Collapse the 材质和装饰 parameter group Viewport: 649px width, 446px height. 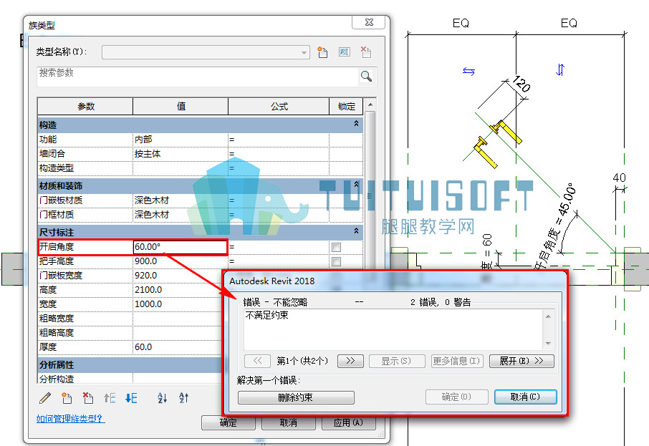pos(356,185)
